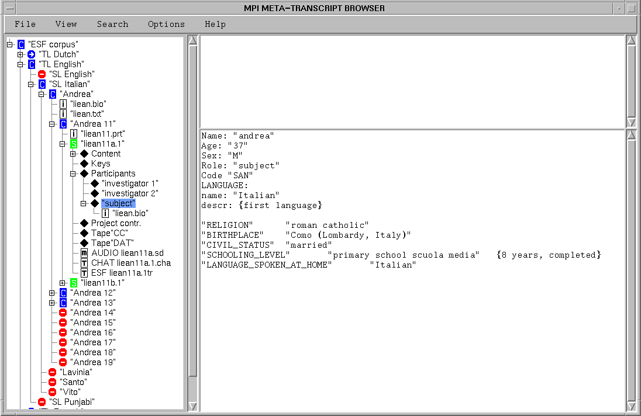Open the Help menu
The height and width of the screenshot is (416, 641).
tap(215, 24)
